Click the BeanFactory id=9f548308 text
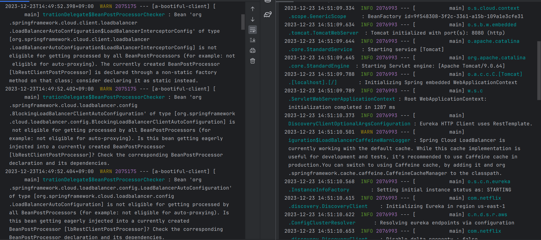Screen dimensions: 541x240 pyautogui.click(x=445, y=16)
